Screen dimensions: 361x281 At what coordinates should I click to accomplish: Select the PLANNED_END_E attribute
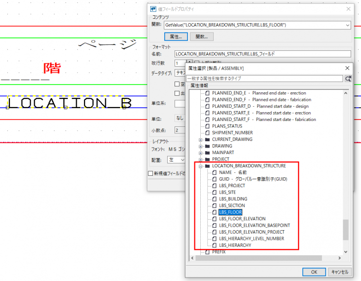pyautogui.click(x=259, y=93)
